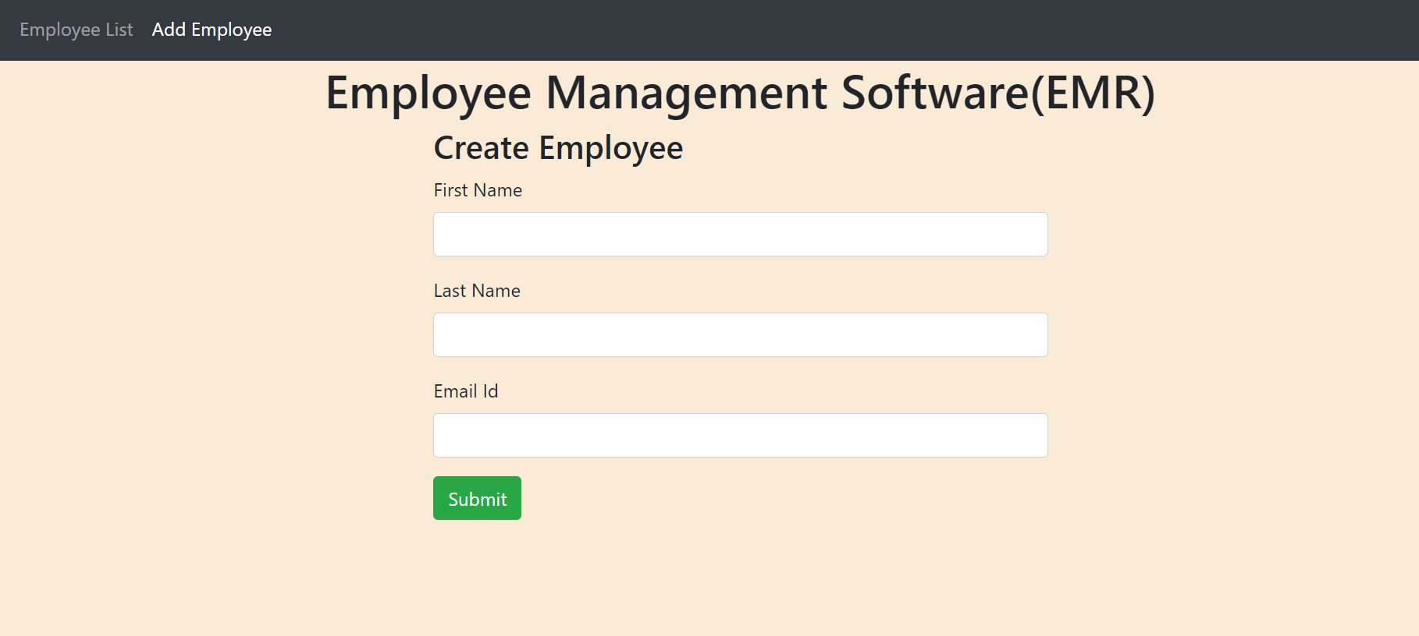Click the First Name label
Viewport: 1419px width, 636px height.
click(478, 190)
